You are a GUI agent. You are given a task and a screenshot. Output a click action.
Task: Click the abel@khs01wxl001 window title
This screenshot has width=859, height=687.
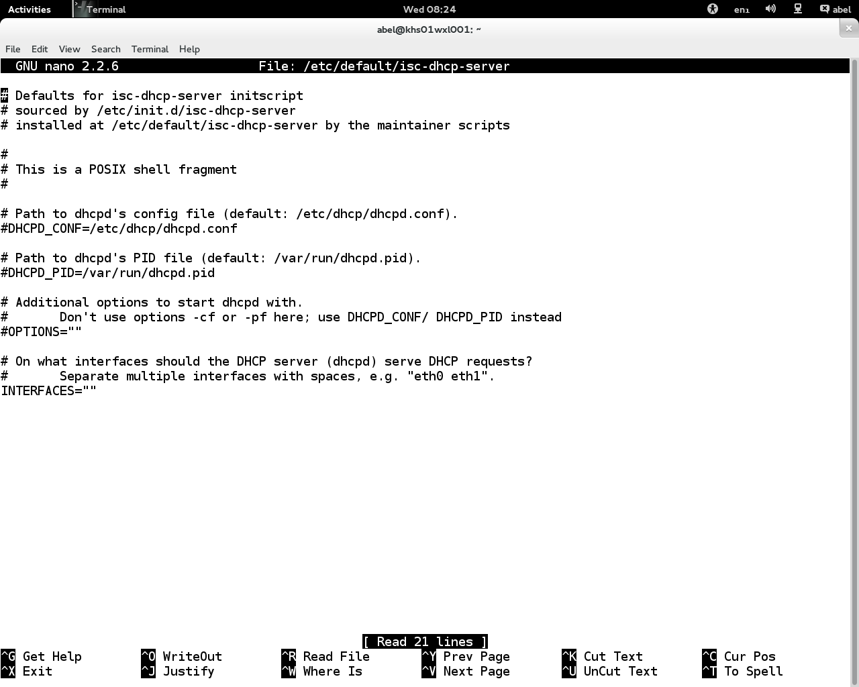429,29
